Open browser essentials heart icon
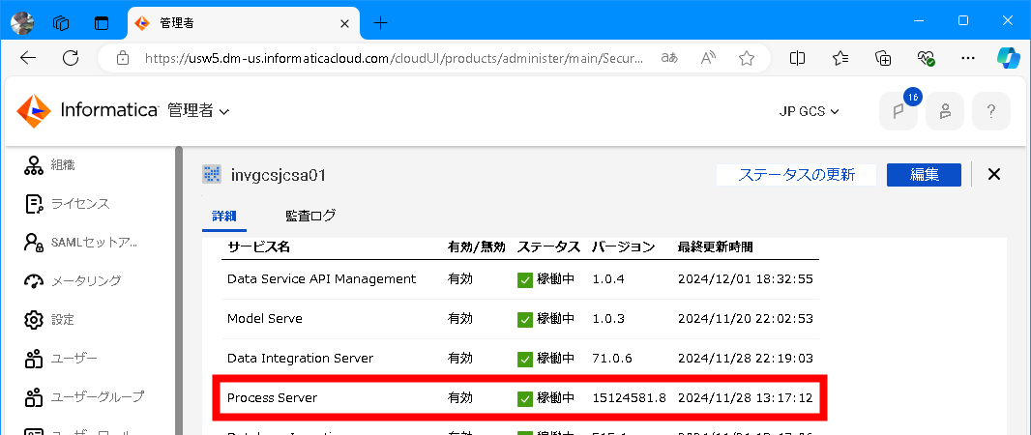 pyautogui.click(x=926, y=58)
